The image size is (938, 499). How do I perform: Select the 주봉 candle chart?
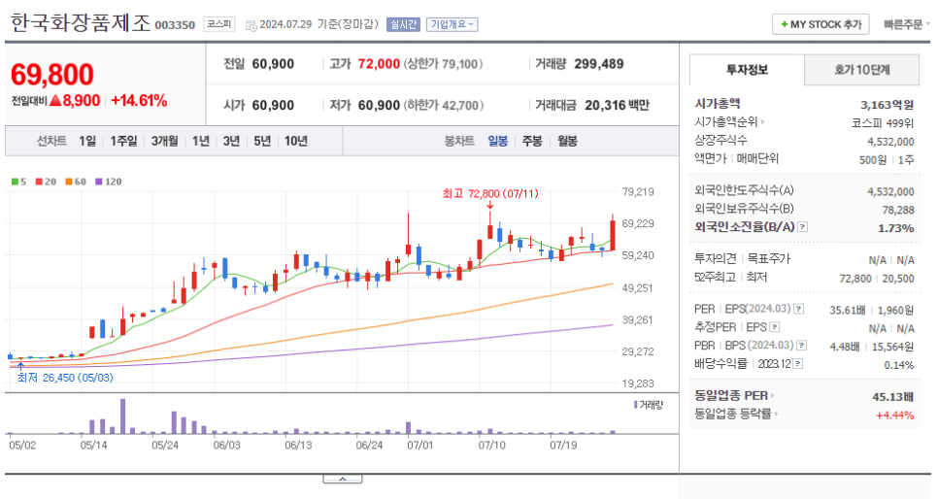(532, 141)
